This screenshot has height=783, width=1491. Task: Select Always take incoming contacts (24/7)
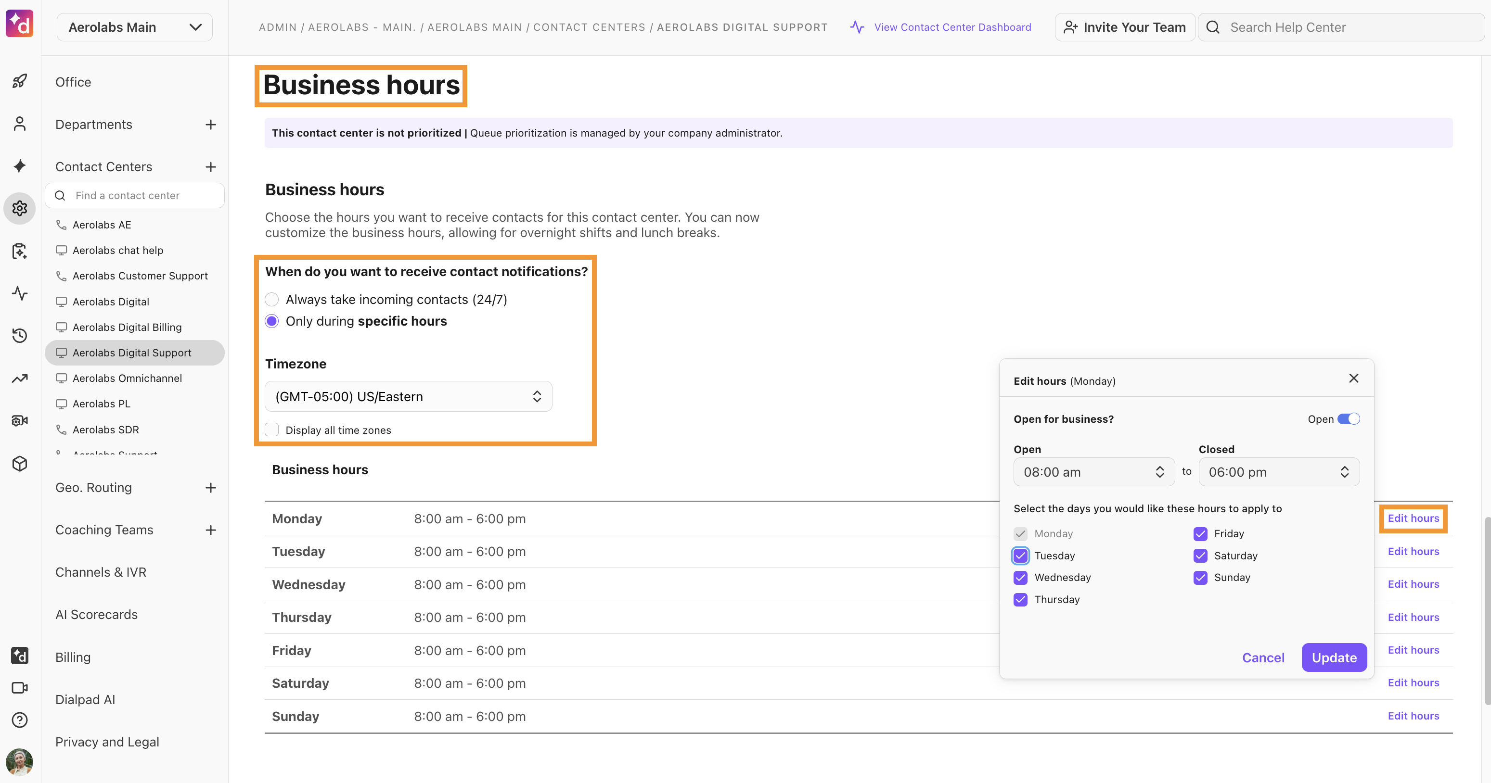point(271,300)
